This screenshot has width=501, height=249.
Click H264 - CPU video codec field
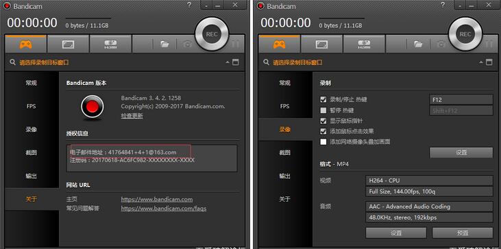tap(429, 181)
